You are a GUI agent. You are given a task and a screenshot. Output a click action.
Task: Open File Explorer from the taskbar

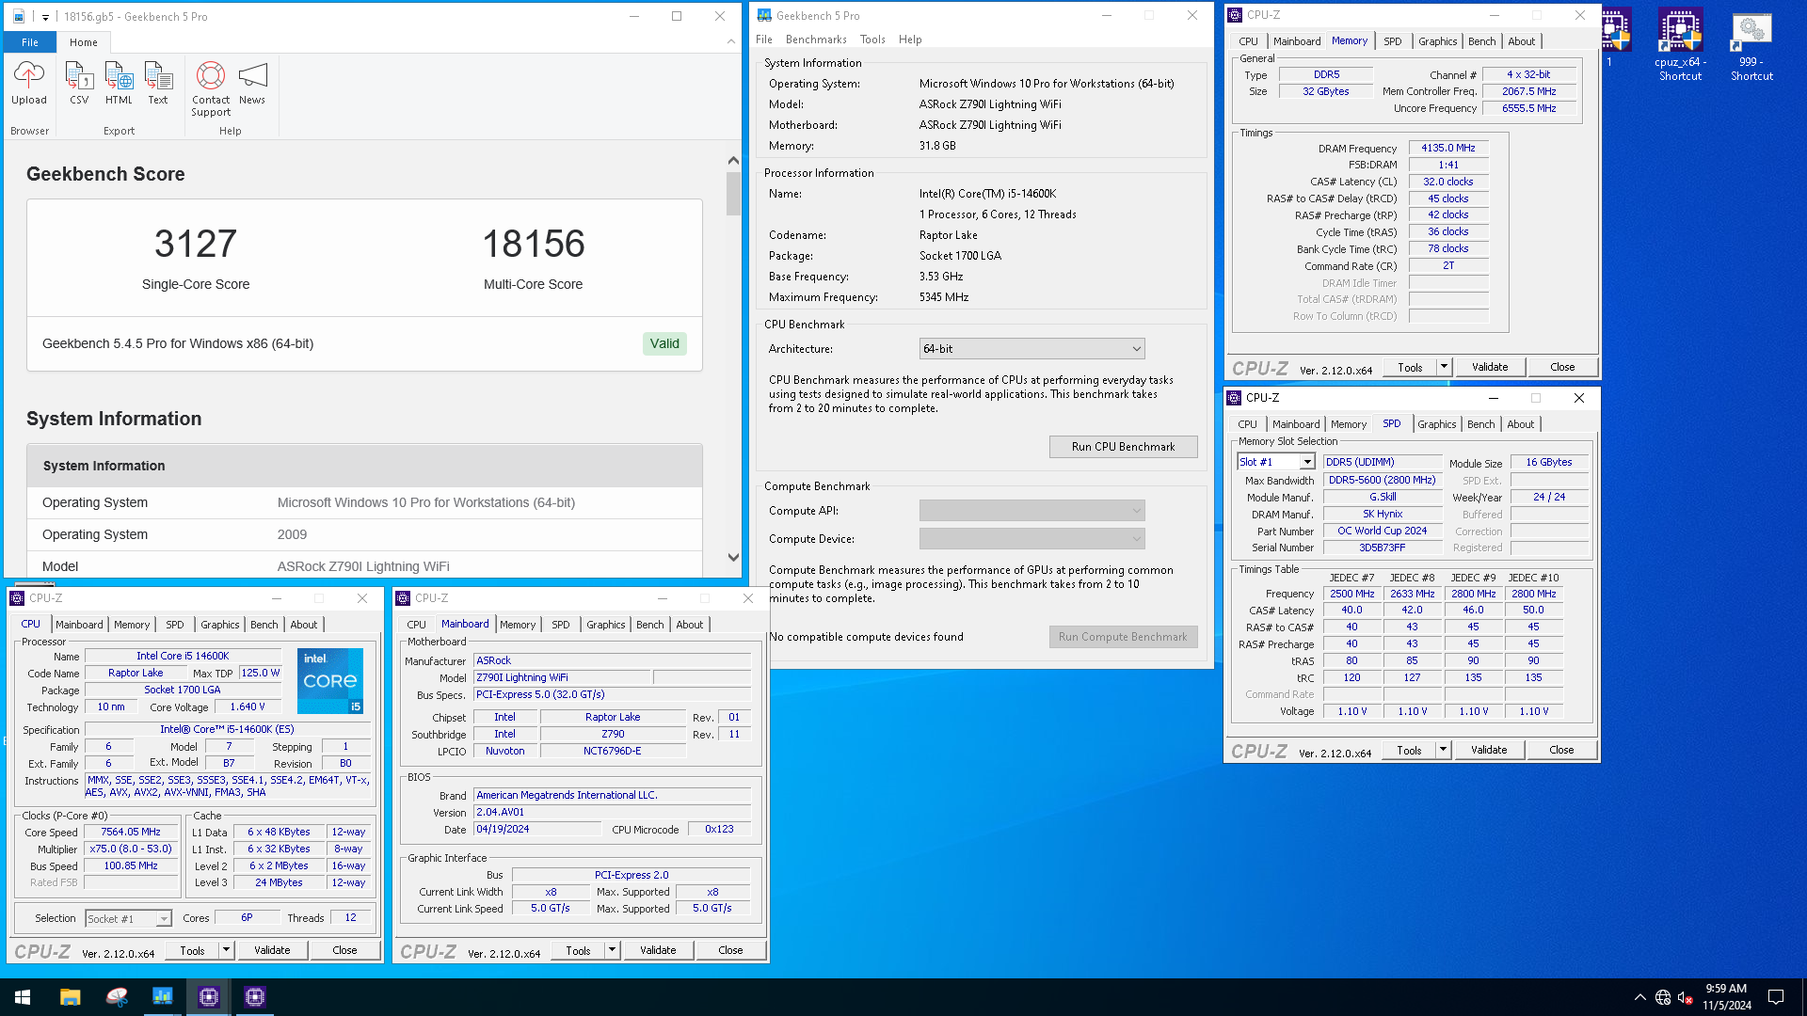click(70, 997)
